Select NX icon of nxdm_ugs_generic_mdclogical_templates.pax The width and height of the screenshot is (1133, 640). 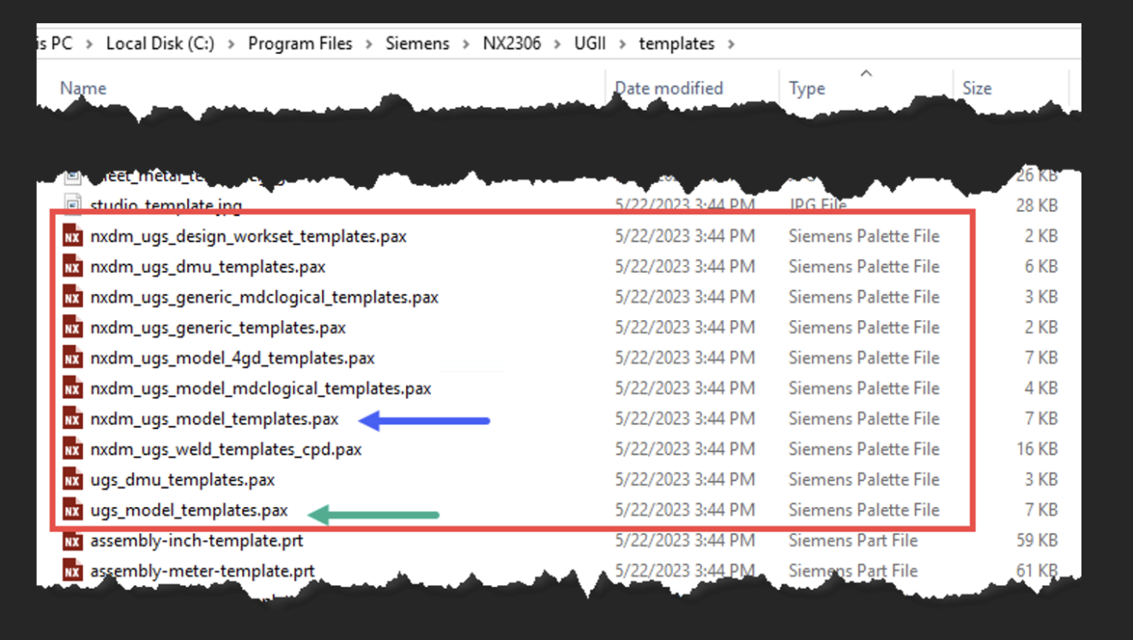point(73,297)
